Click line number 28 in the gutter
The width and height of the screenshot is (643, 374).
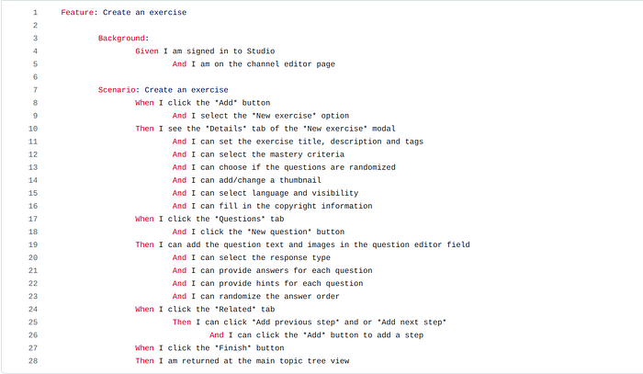33,361
